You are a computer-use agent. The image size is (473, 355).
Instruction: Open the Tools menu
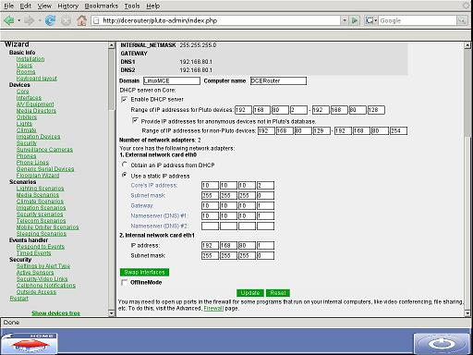pos(132,6)
